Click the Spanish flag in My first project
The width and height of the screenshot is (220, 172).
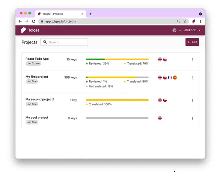175,77
